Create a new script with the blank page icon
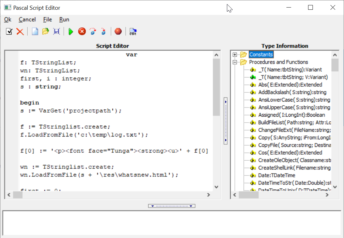Image resolution: width=344 pixels, height=238 pixels. pos(35,31)
